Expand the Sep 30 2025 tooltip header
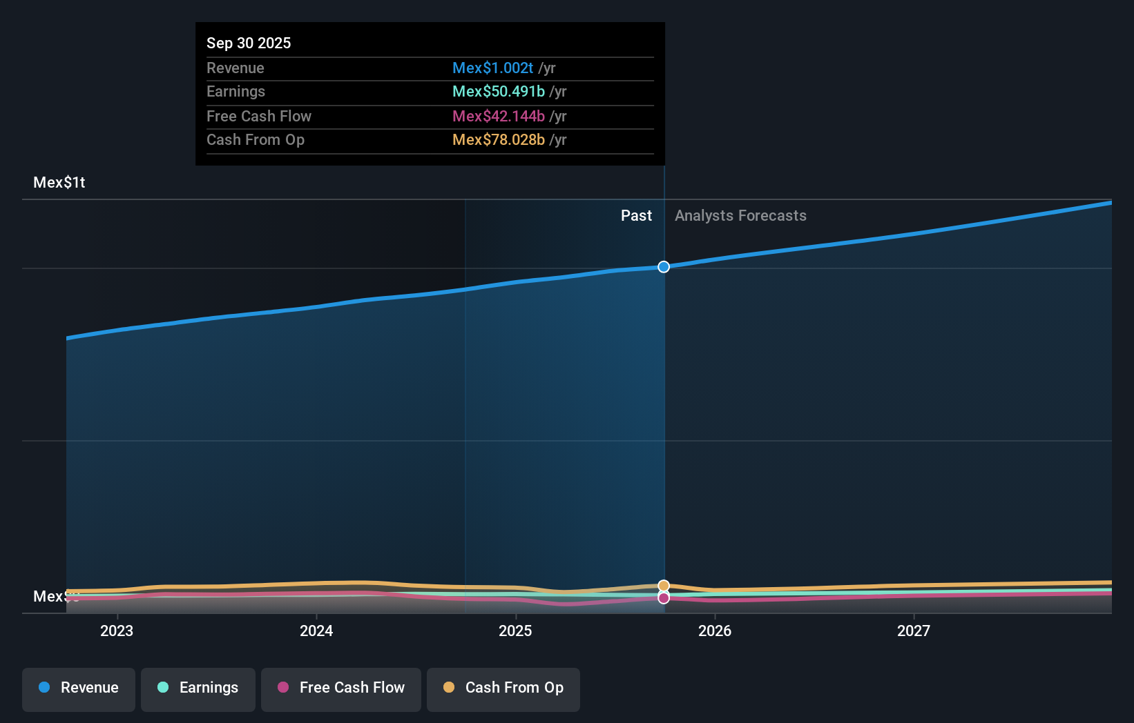 coord(249,43)
